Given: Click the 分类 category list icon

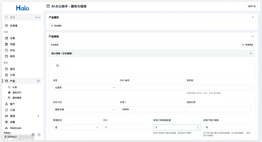Looking at the screenshot, I should [x=9, y=87].
